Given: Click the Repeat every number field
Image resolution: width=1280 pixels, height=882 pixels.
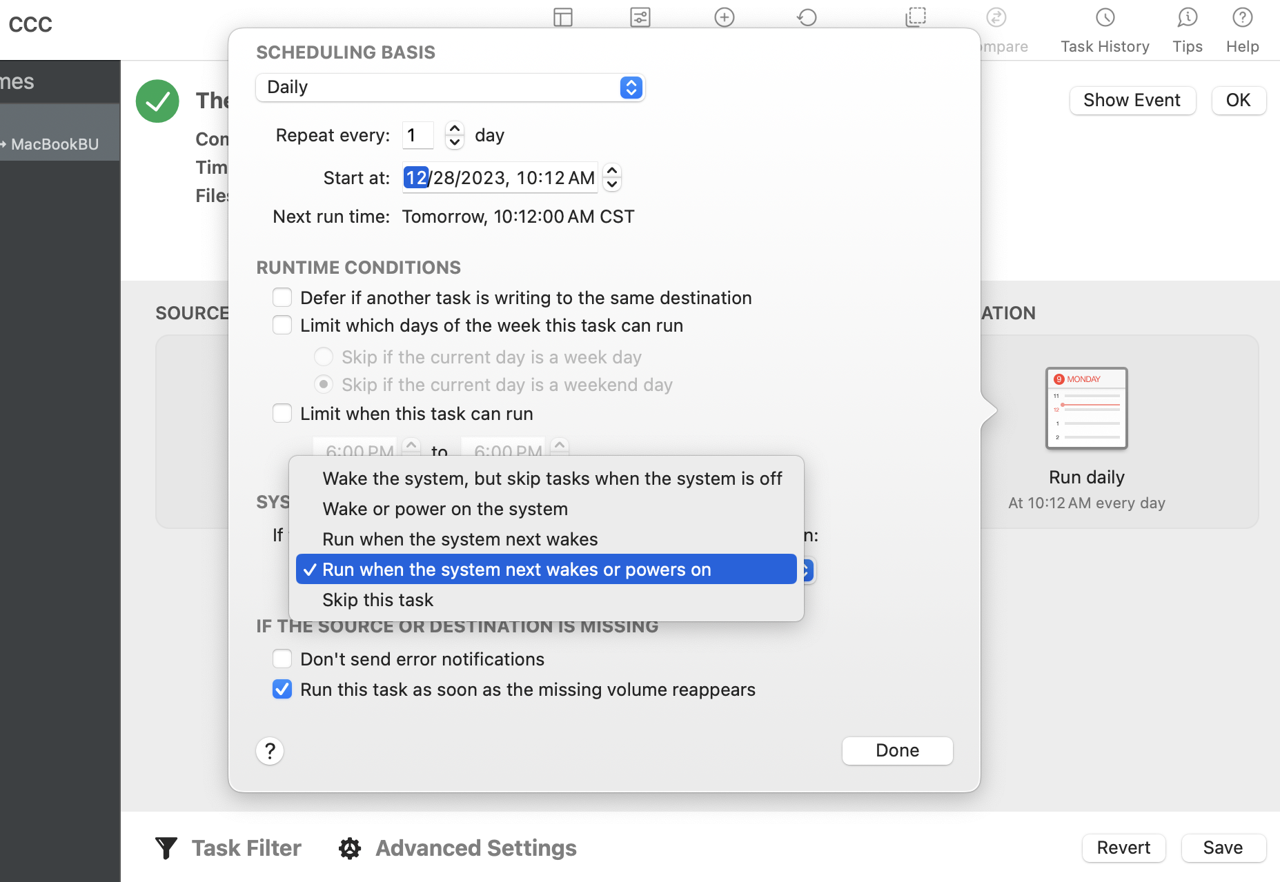Looking at the screenshot, I should 417,135.
